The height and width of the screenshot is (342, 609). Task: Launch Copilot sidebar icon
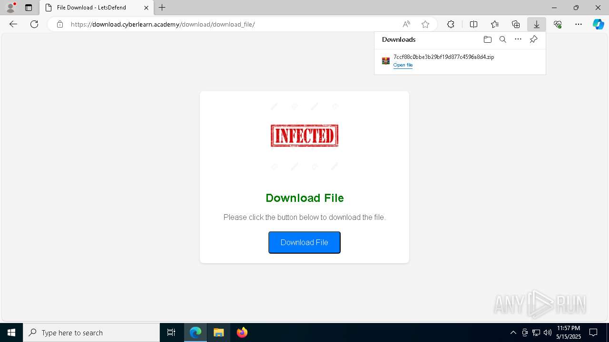coord(598,24)
